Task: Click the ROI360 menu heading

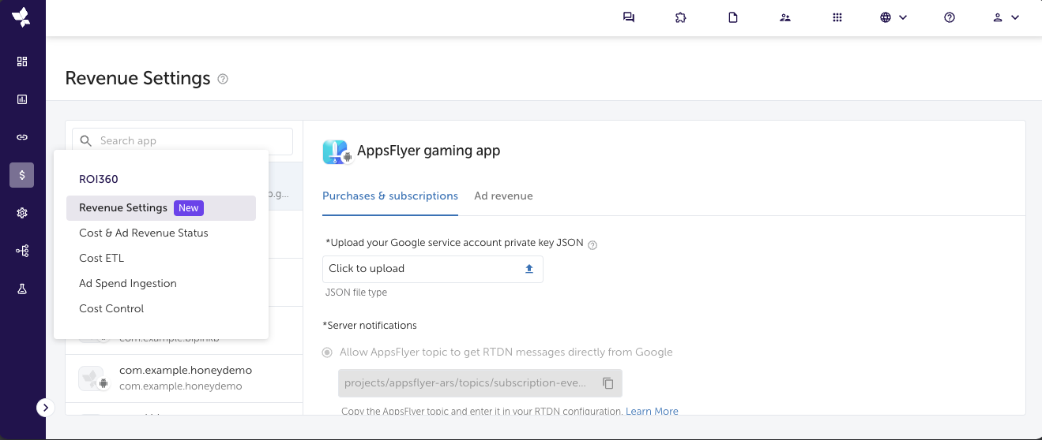Action: [99, 179]
